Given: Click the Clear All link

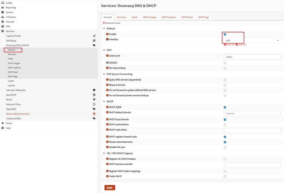Looking at the screenshot, I should point(229,45).
